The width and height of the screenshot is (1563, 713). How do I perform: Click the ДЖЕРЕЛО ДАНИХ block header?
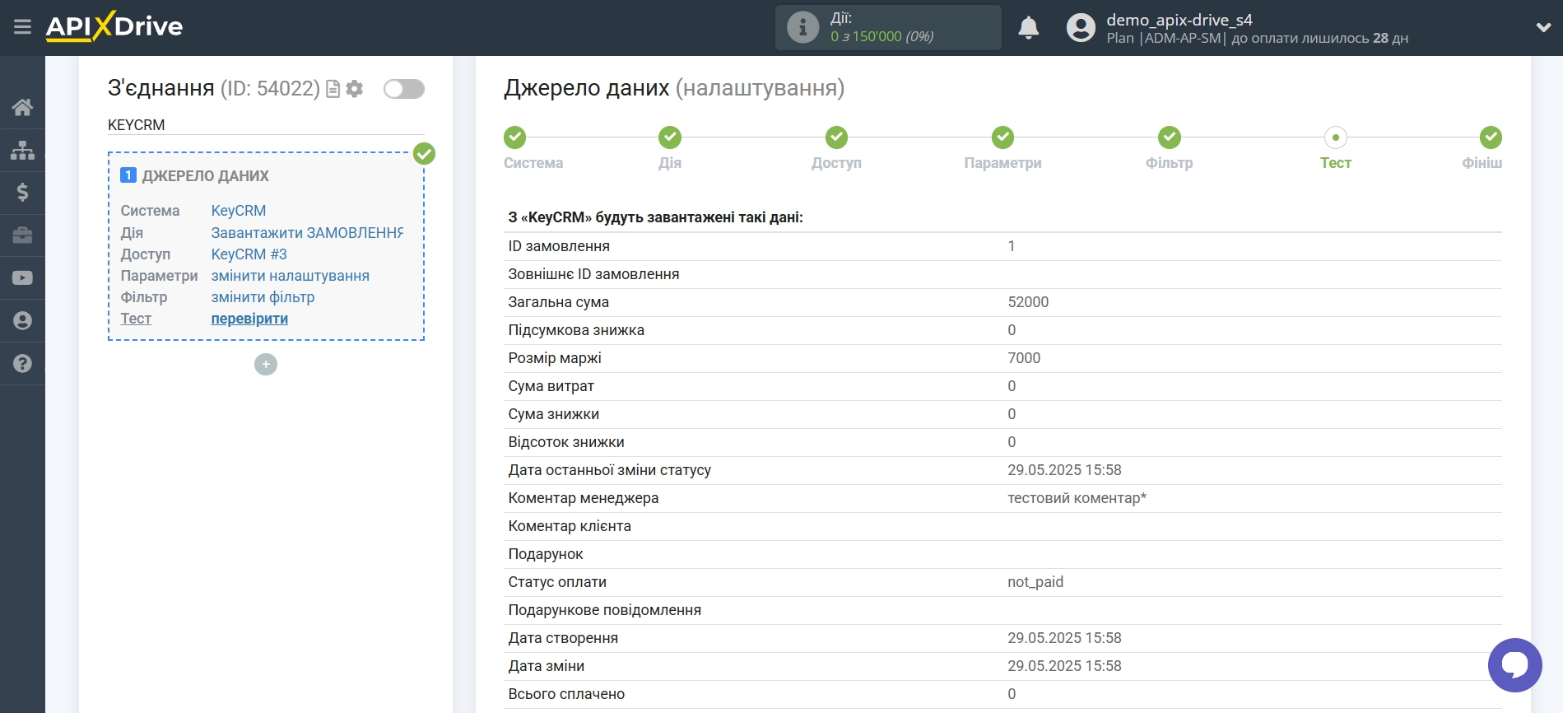coord(205,176)
